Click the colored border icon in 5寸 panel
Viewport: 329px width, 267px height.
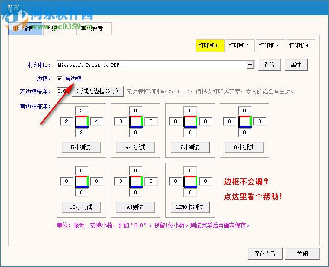click(82, 122)
